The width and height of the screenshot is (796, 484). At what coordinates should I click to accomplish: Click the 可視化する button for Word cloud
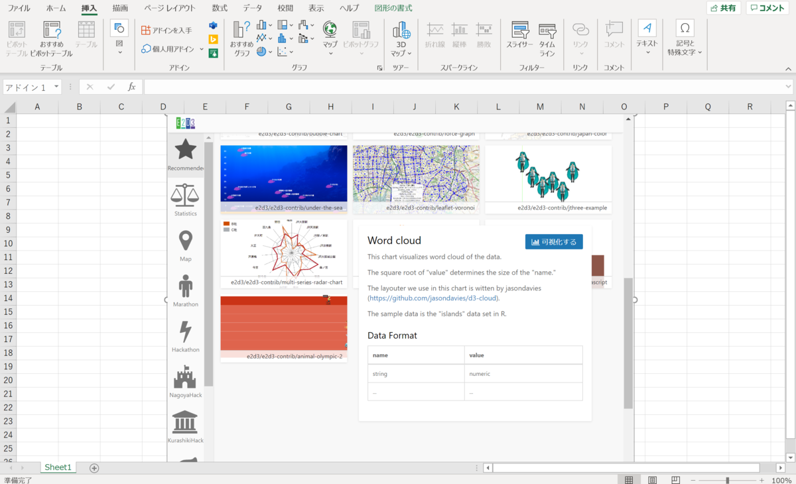click(x=554, y=241)
